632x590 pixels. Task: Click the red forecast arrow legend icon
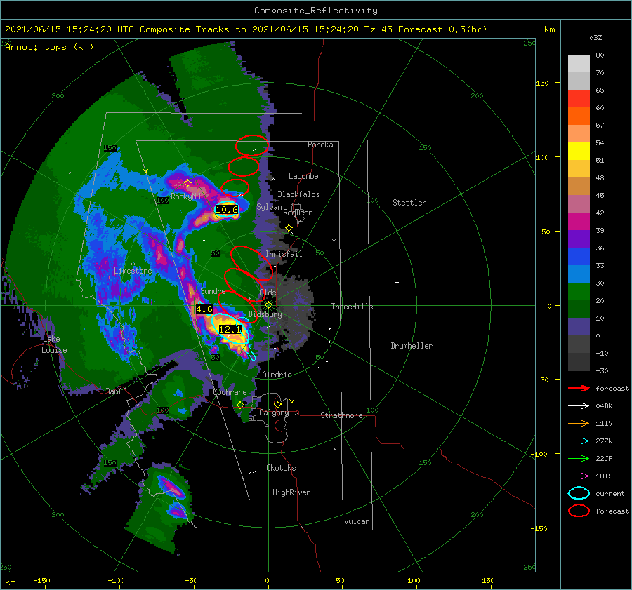[x=579, y=388]
